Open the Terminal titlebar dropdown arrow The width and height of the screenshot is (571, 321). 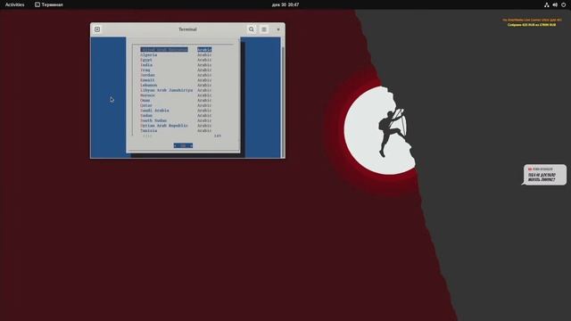pos(278,29)
